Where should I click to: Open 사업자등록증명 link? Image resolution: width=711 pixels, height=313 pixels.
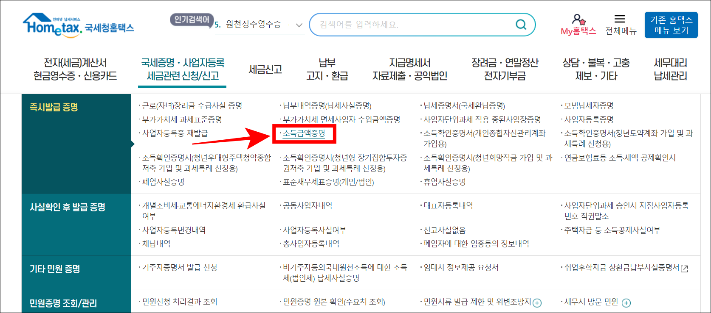coord(589,120)
